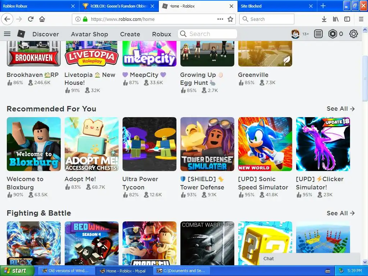Click the taskbar keyboard tray icon
The width and height of the screenshot is (368, 276).
[x=328, y=271]
